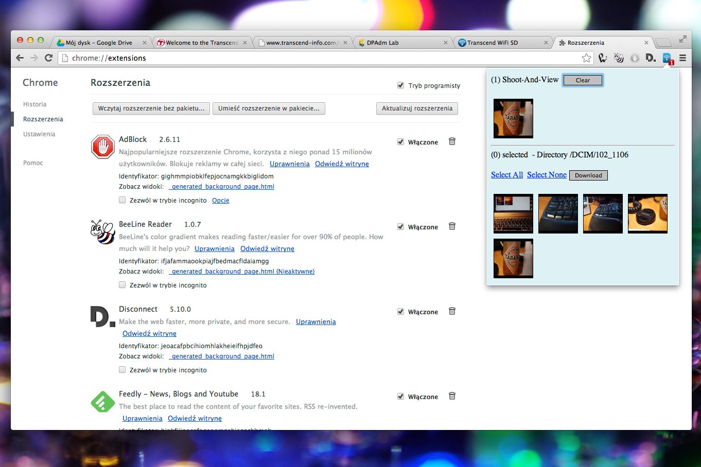Open the Chrome hamburger menu
The height and width of the screenshot is (467, 701).
683,58
